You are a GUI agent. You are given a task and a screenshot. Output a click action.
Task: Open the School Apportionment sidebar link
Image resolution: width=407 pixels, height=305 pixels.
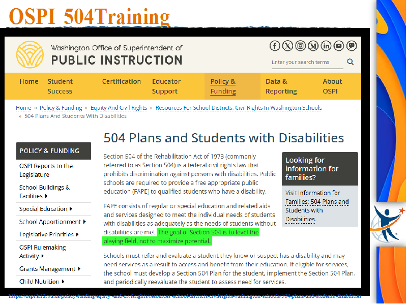click(50, 222)
